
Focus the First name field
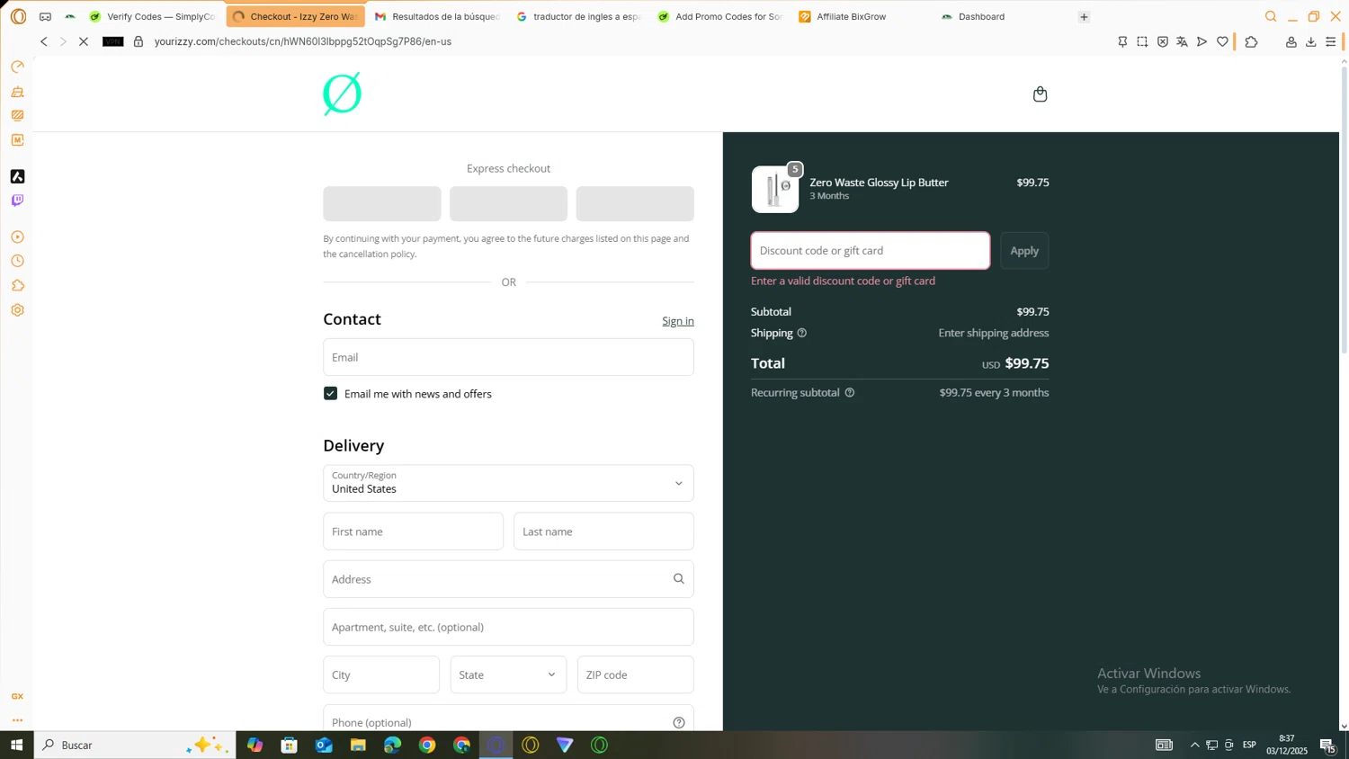414,531
